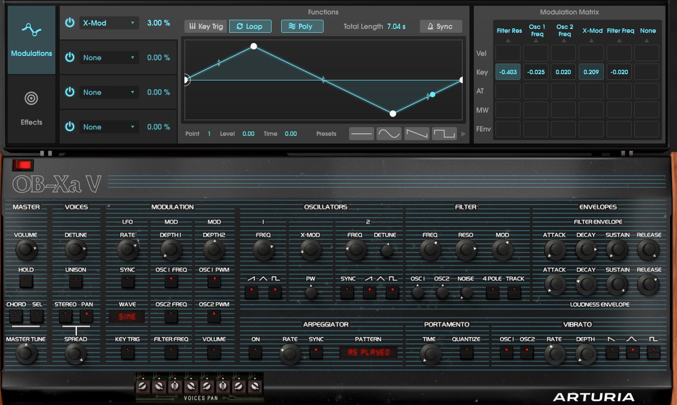Toggle the OSC1 FREQ modulation button
Image resolution: width=677 pixels, height=405 pixels.
coord(171,281)
